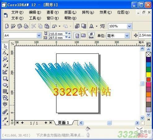Pick the yellow color swatch
This screenshot has height=140, width=153.
click(x=148, y=74)
